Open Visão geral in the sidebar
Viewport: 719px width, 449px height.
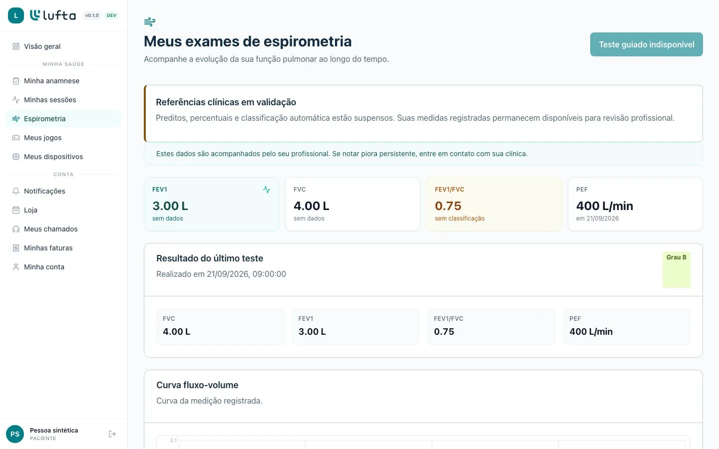point(64,46)
